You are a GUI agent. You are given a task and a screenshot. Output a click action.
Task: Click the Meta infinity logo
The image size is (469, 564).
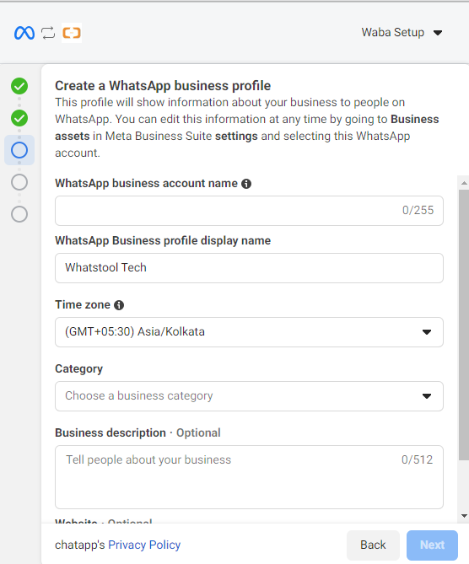(x=24, y=33)
